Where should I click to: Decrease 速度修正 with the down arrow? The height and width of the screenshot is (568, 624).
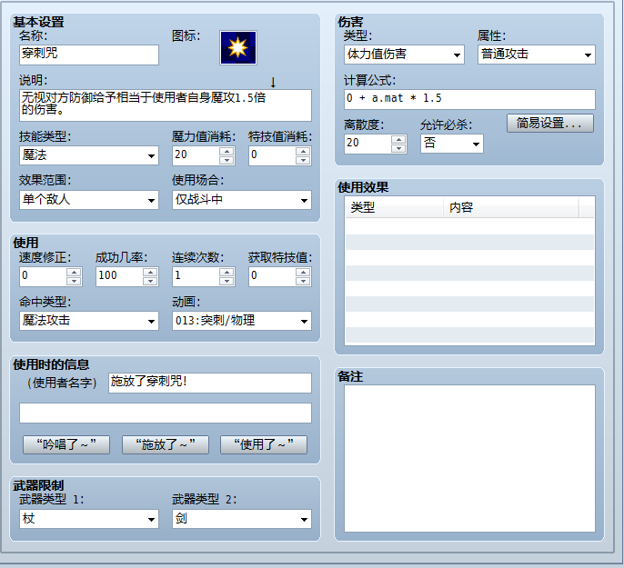pos(74,281)
